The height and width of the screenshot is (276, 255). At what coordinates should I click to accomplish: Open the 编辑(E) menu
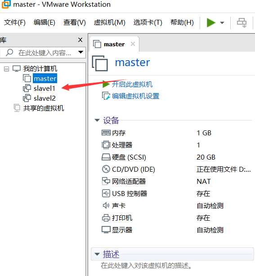coord(45,22)
